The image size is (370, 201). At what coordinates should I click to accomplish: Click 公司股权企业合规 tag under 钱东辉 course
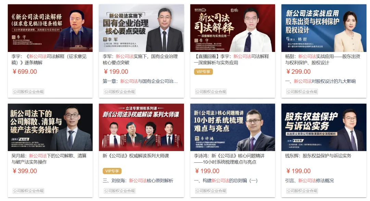pos(302,191)
